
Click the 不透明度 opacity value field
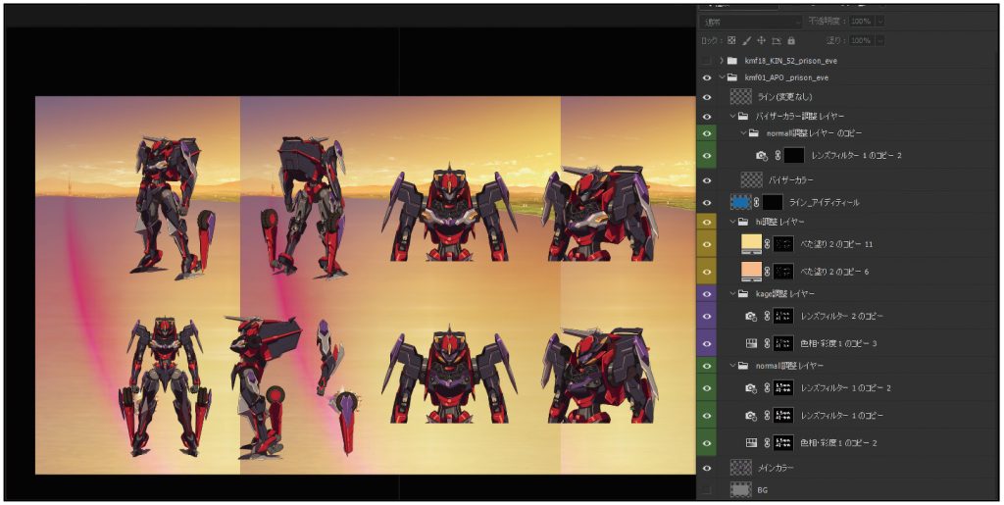click(x=863, y=22)
